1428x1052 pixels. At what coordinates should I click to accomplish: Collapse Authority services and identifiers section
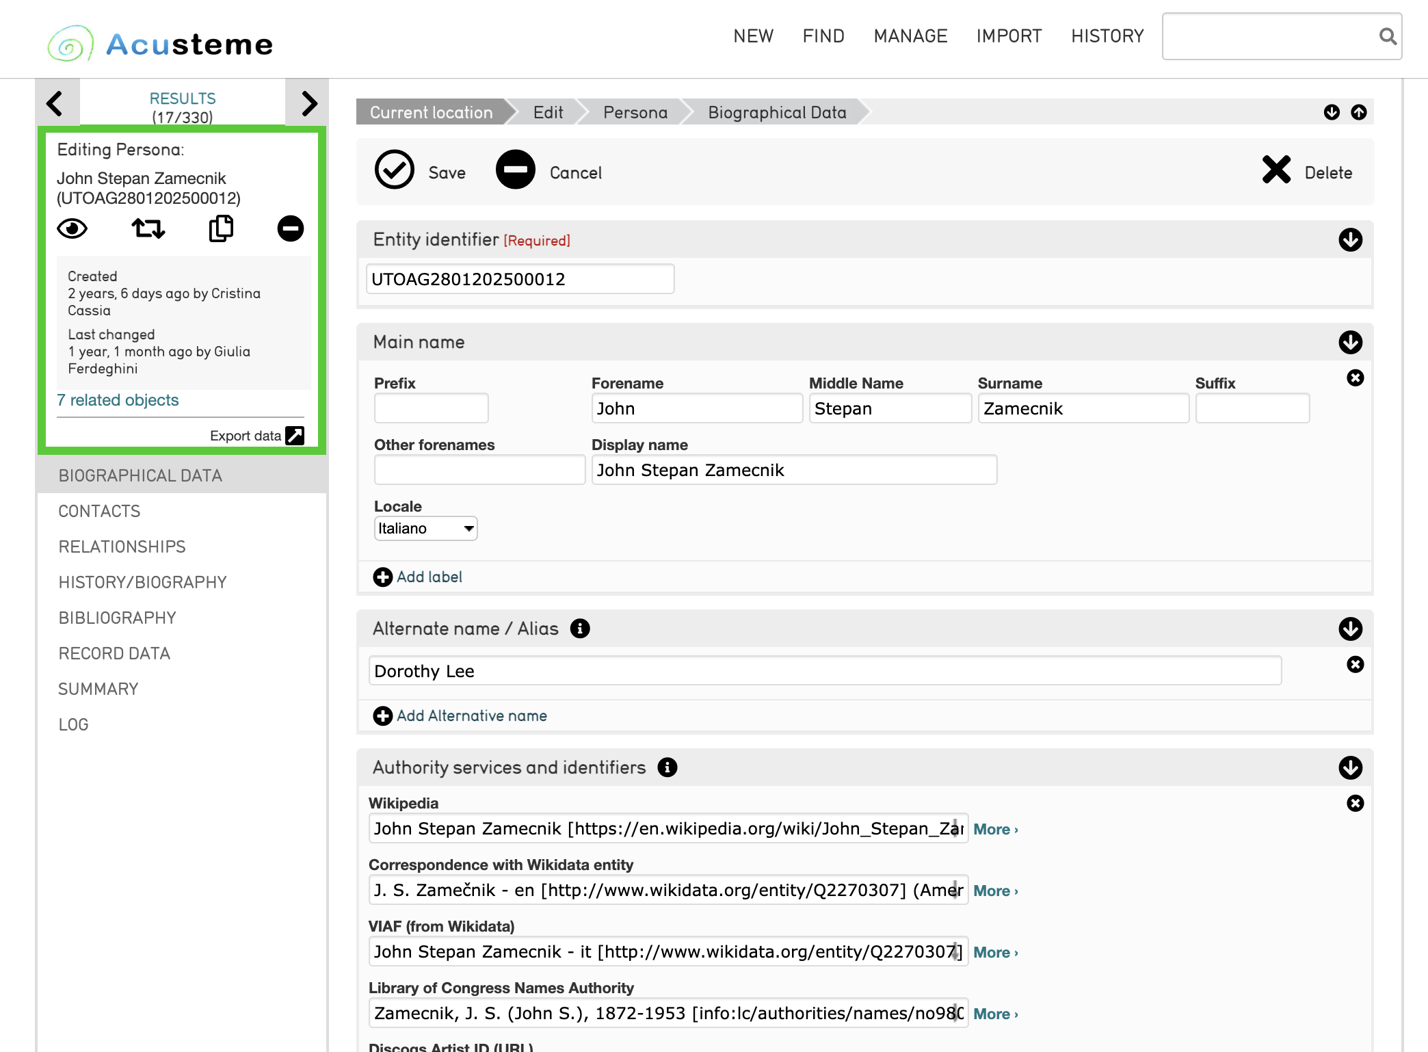[1351, 768]
